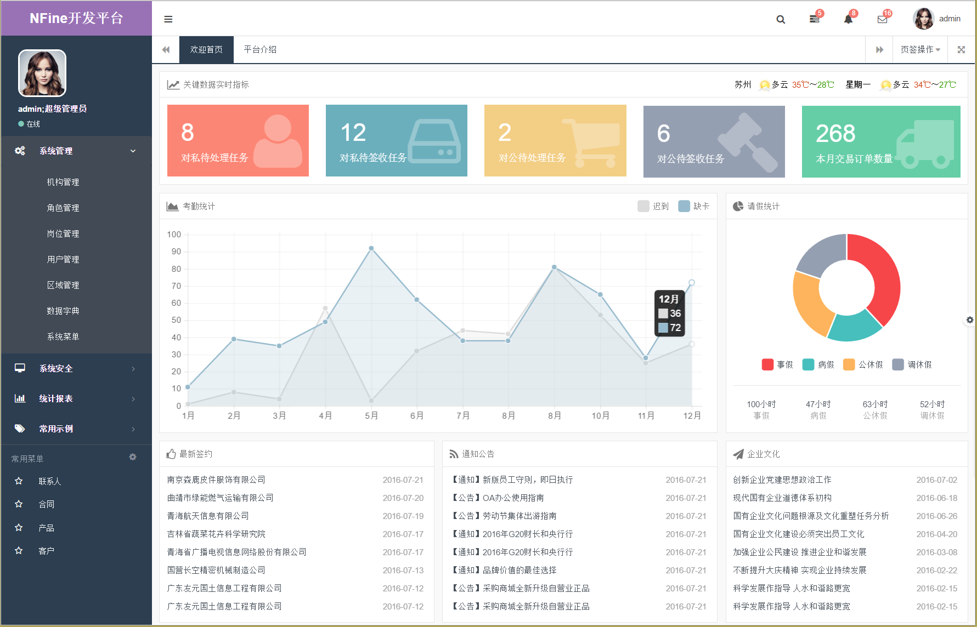This screenshot has width=977, height=627.
Task: Open the 【通知】新版员工守则 announcement
Action: 511,480
